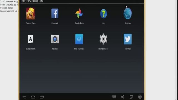Click the circular close icon in bottom bar
Screen dimensions: 178x100
coord(140,97)
